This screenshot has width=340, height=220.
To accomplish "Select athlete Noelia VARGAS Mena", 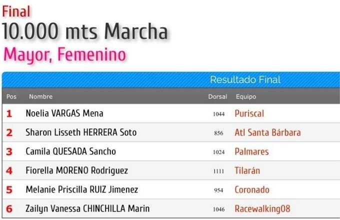I will click(64, 113).
